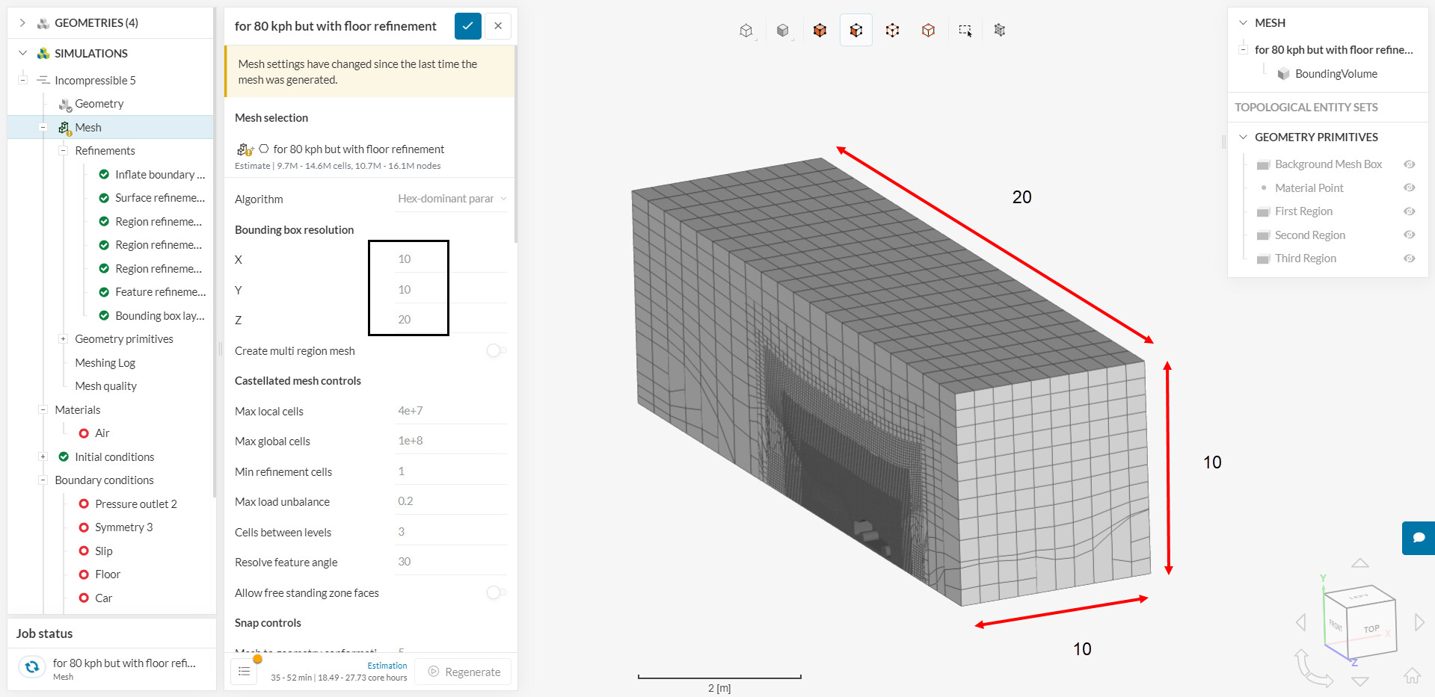The image size is (1435, 697).
Task: Rotate view using the up arrow
Action: tap(1360, 563)
